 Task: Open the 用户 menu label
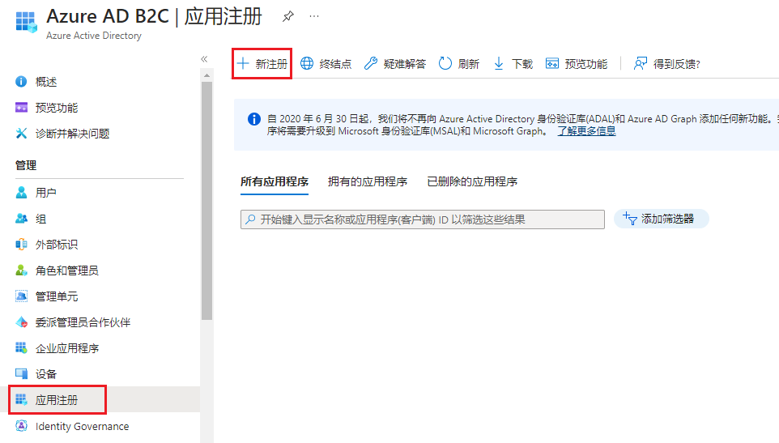pos(45,193)
